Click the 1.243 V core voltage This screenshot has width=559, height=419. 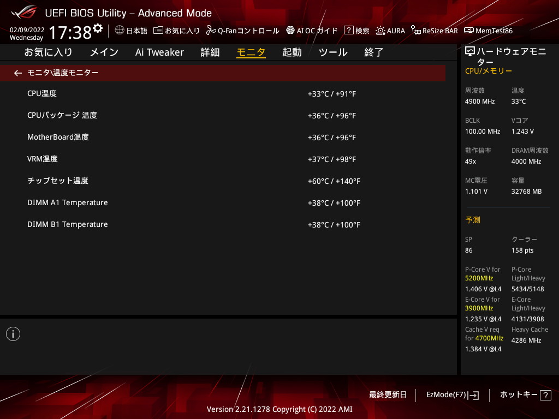[x=522, y=131]
